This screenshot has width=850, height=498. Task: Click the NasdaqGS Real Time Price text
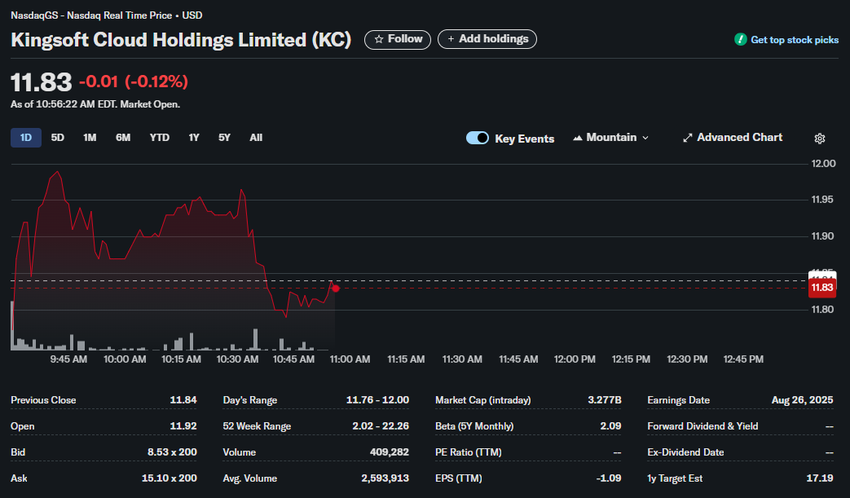point(106,15)
